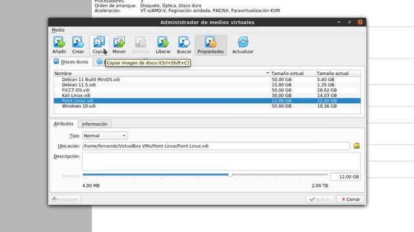Screen dimensions: 414x232
Task: Select the Debian 11 Build MiniOS.vdi row
Action: click(x=207, y=79)
